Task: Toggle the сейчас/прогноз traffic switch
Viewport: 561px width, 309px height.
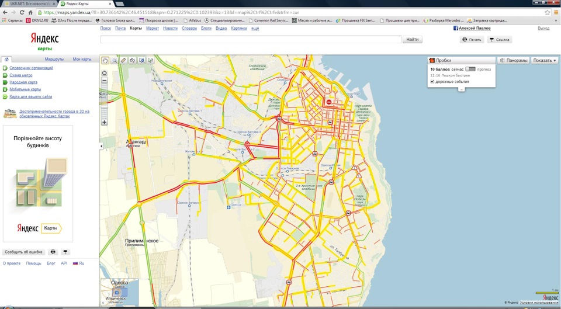Action: coord(470,69)
